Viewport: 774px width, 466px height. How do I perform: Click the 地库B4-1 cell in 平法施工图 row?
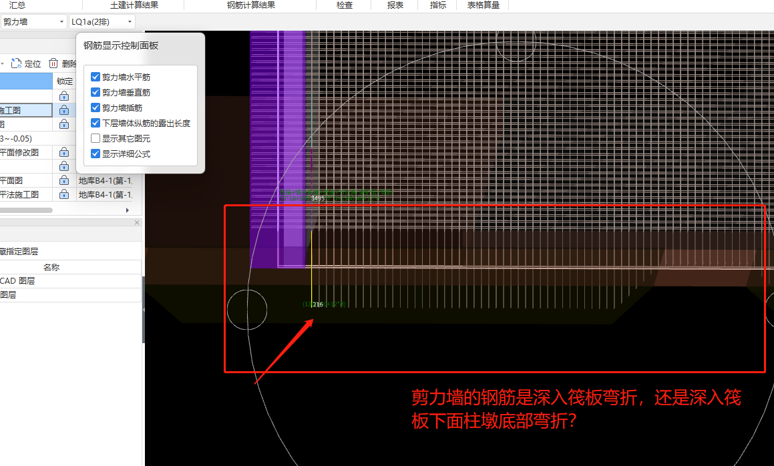[105, 194]
